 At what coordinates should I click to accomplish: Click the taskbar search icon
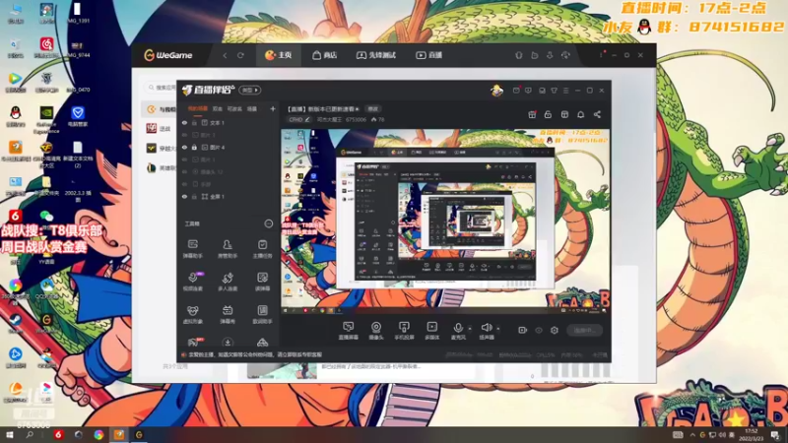(30, 434)
